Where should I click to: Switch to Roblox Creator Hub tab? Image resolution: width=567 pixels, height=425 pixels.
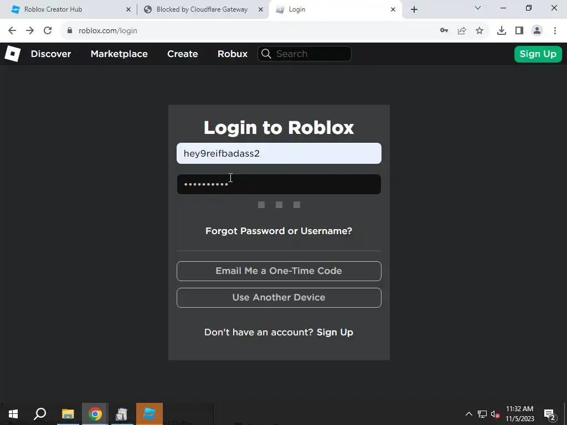pyautogui.click(x=70, y=9)
